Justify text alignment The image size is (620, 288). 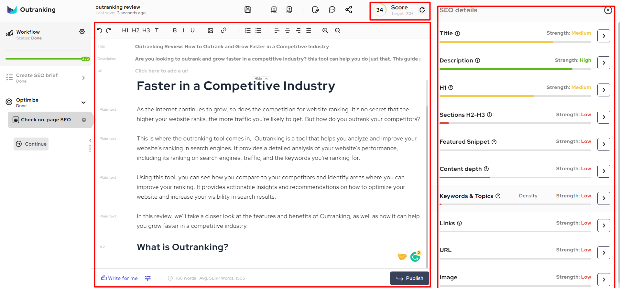(x=309, y=30)
